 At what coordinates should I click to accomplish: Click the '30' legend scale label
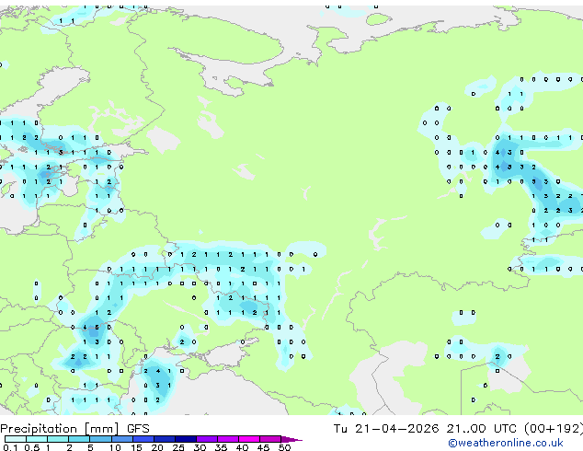[x=200, y=447]
